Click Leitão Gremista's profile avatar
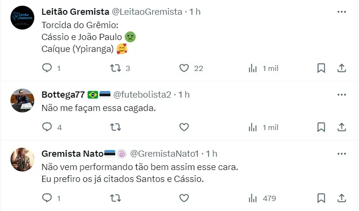 (x=22, y=18)
